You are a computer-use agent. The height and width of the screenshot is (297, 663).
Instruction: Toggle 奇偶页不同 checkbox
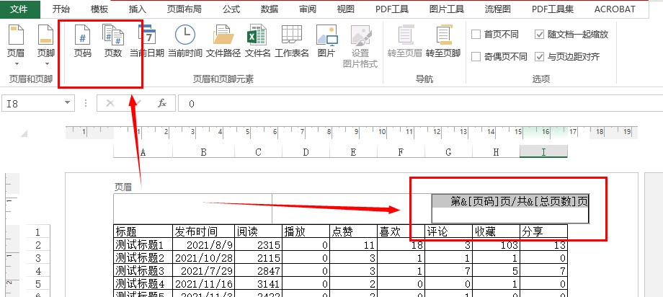(476, 56)
